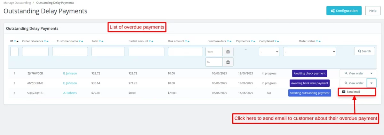Open customer E. Johnson in ANYJDEHMZ row

point(70,83)
